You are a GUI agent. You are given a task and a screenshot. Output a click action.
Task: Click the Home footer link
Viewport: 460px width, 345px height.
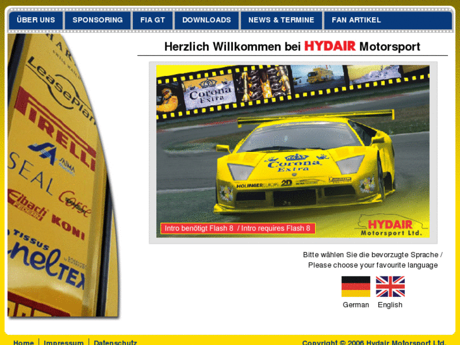[x=23, y=342]
